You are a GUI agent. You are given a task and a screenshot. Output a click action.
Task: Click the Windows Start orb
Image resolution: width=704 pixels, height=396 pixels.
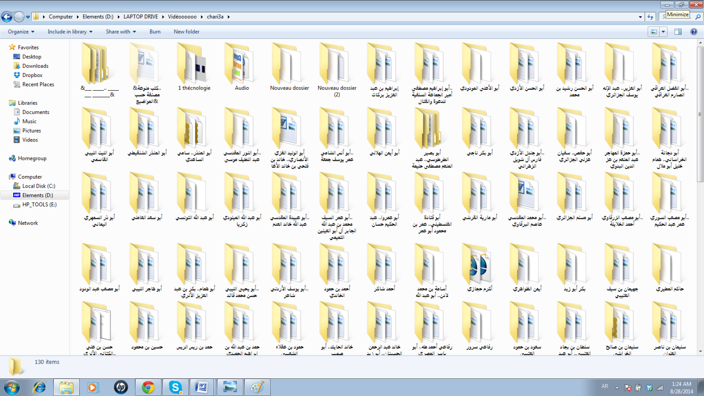[x=12, y=387]
